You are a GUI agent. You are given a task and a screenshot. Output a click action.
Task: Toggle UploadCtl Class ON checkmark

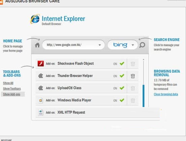pyautogui.click(x=122, y=88)
